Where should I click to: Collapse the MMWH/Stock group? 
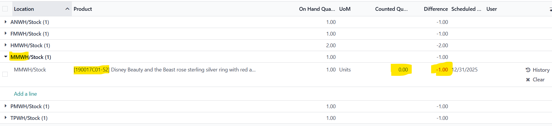[6, 57]
